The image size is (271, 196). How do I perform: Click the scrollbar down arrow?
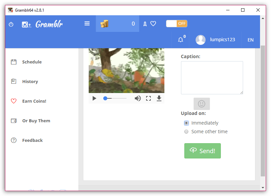263,188
